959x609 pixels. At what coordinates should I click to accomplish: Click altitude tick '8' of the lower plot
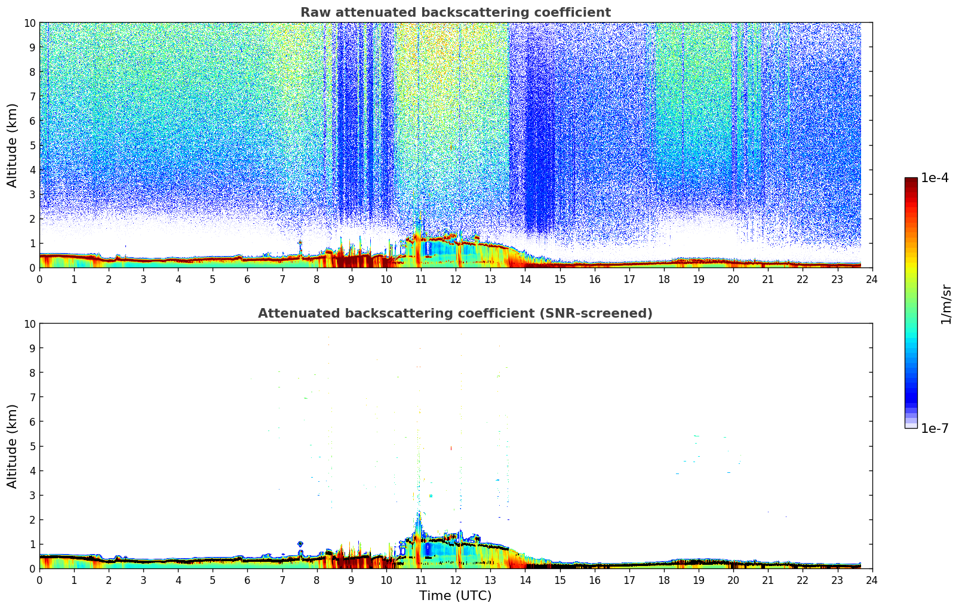(x=33, y=373)
